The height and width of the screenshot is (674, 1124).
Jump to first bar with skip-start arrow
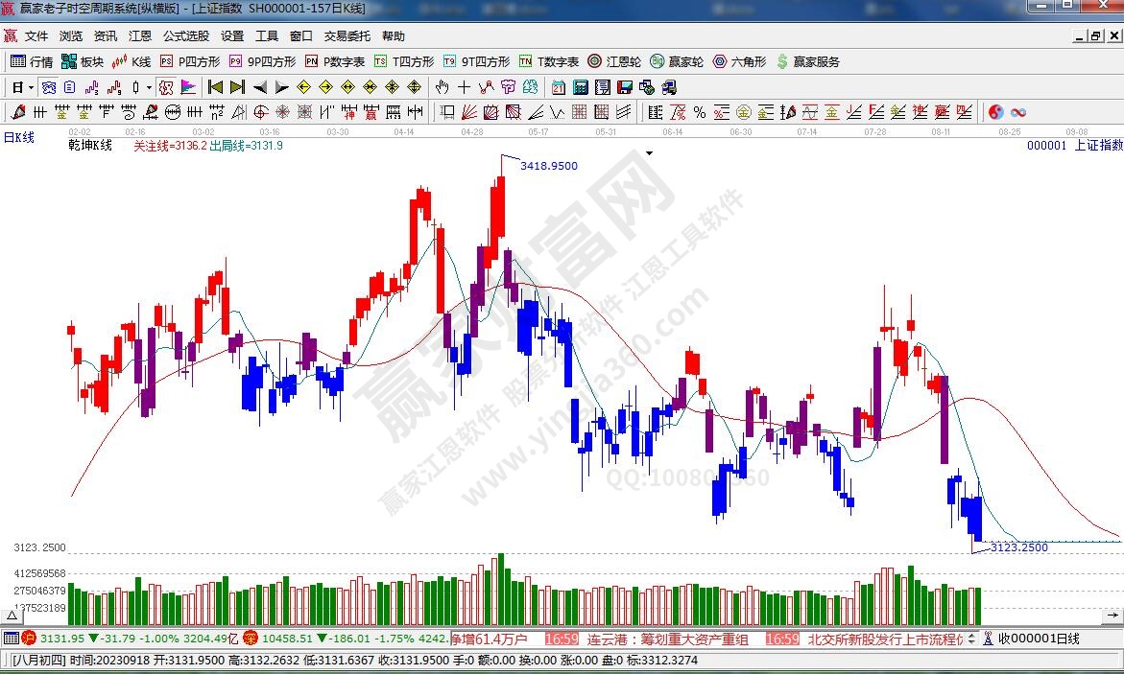[x=215, y=87]
